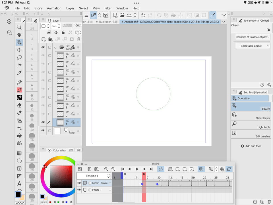
Task: Select the Light table sub tool
Action: [x=251, y=125]
